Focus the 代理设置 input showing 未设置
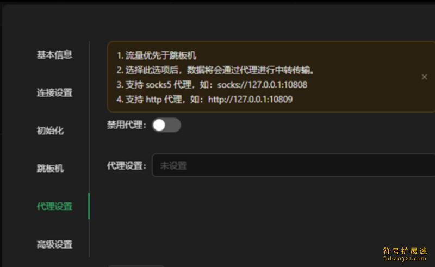This screenshot has height=267, width=435. pos(294,165)
